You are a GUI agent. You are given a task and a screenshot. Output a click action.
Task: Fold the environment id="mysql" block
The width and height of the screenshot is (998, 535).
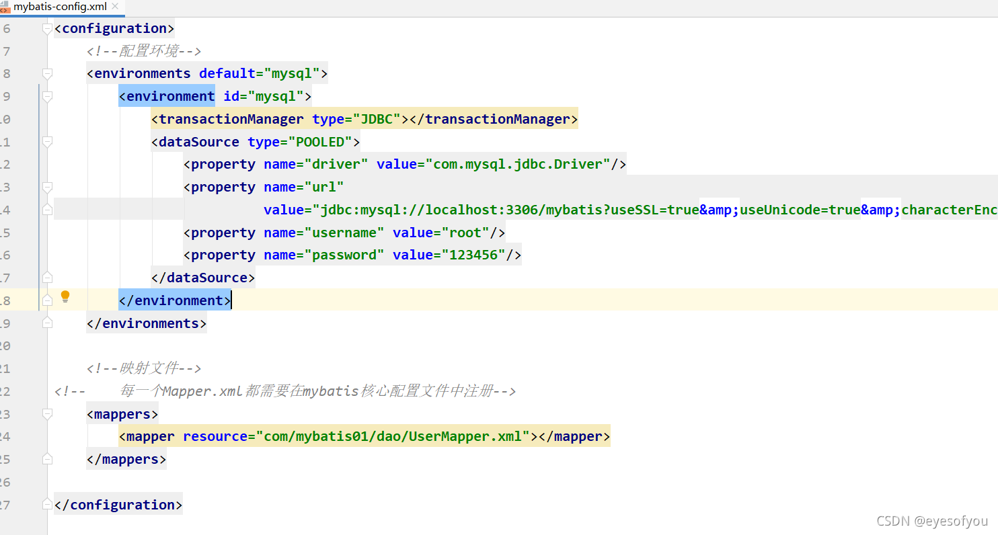(47, 96)
